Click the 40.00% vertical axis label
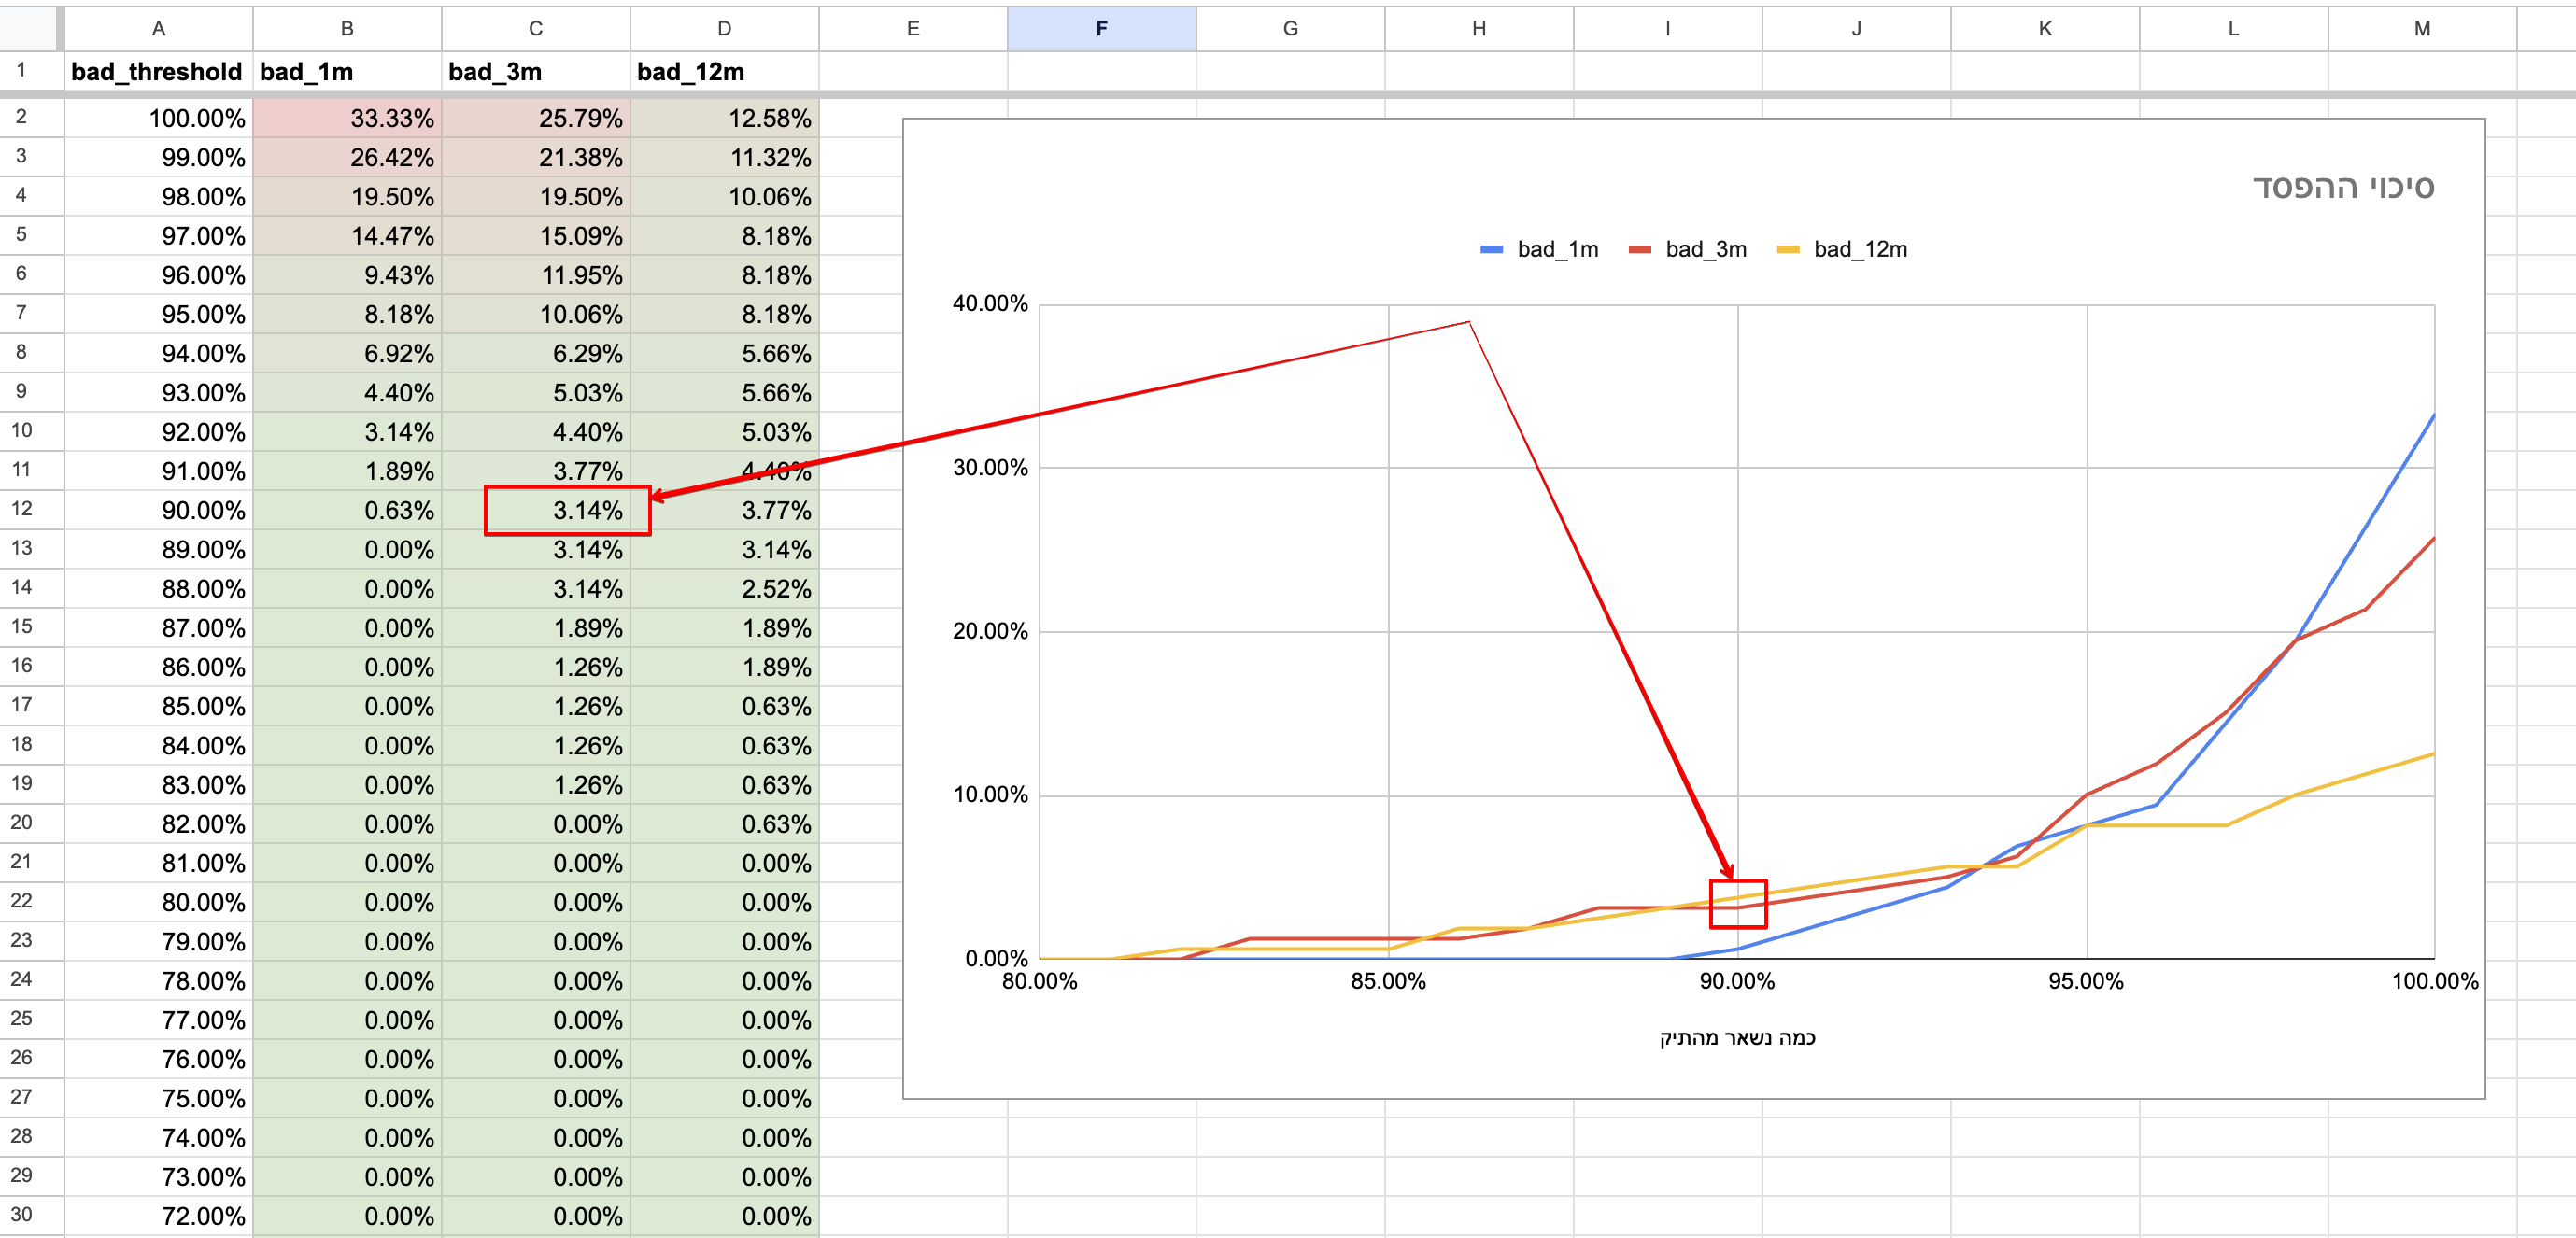This screenshot has width=2576, height=1238. (x=989, y=303)
